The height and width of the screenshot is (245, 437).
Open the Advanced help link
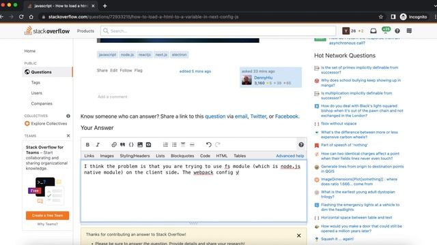pyautogui.click(x=290, y=156)
